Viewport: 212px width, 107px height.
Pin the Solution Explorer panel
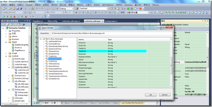pos(27,21)
